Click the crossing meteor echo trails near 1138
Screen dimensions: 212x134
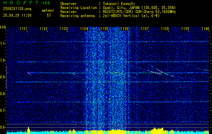161,71
